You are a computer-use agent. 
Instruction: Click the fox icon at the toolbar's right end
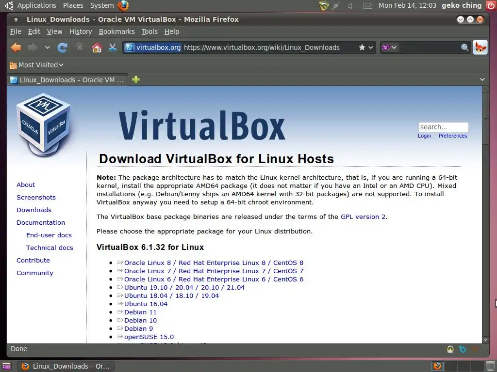pos(480,47)
